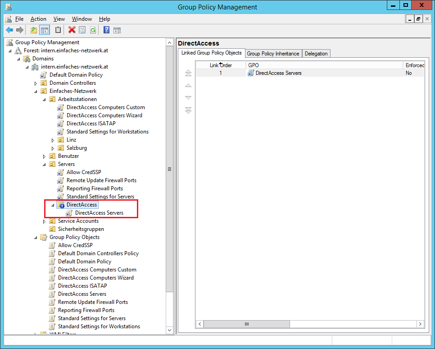Select 'Allow CredSSP' link under Servers OU
Image resolution: width=435 pixels, height=349 pixels.
pyautogui.click(x=84, y=172)
